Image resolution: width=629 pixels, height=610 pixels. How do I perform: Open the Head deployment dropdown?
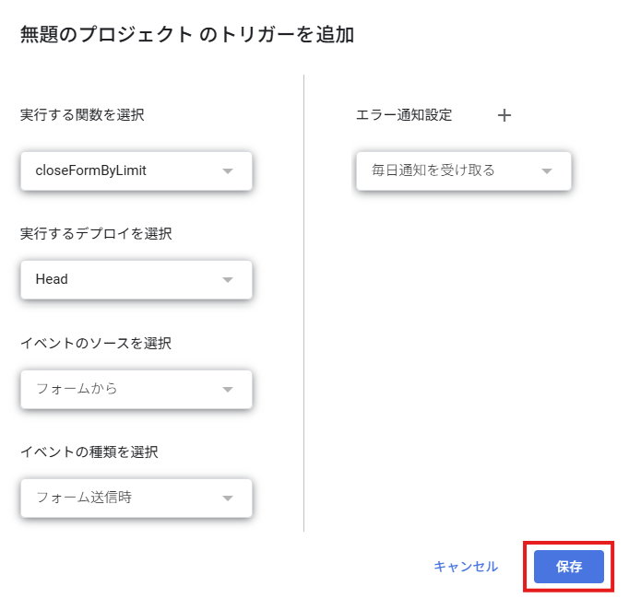tap(136, 280)
